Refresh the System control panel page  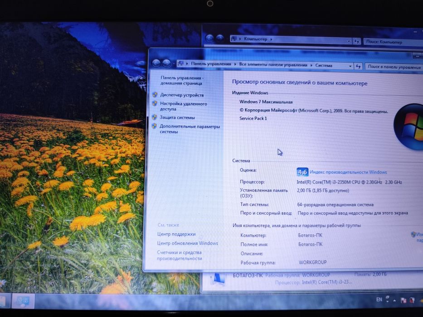click(x=358, y=66)
